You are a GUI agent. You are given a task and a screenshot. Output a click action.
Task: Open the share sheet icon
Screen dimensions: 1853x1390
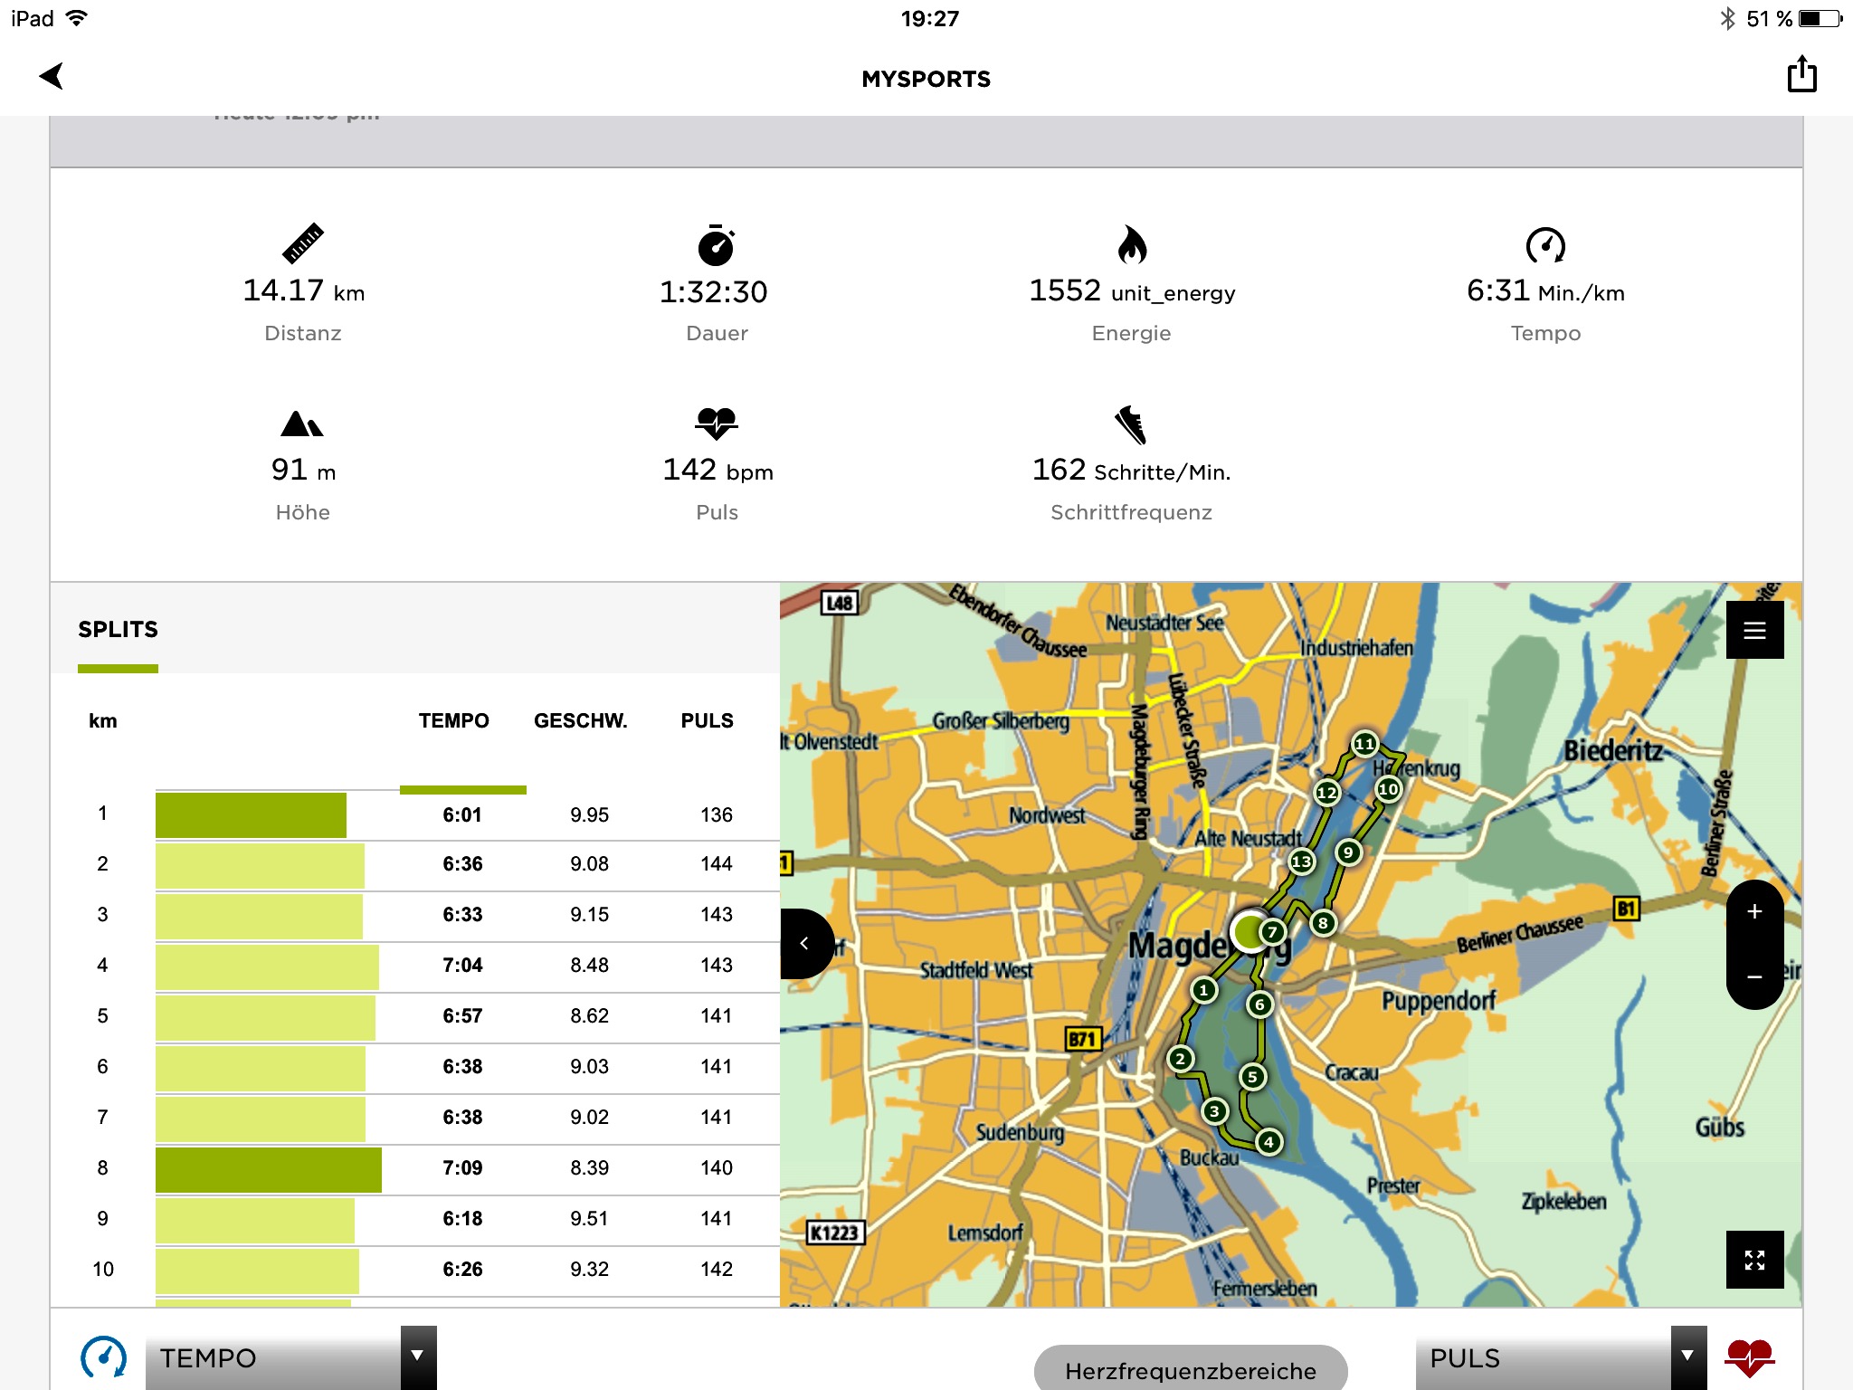[x=1801, y=74]
